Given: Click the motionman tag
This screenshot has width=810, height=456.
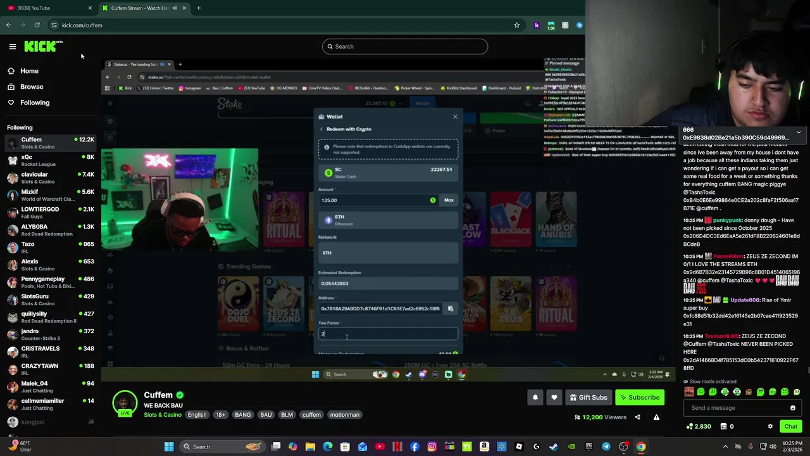Looking at the screenshot, I should click(345, 415).
